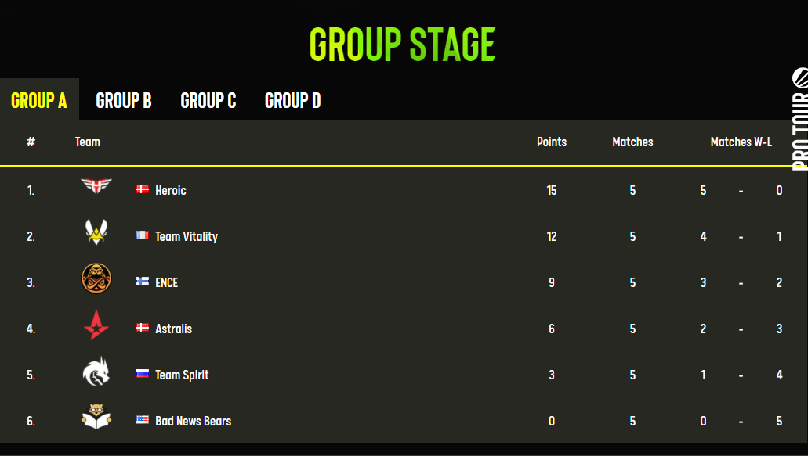Open the Astralis team name link
This screenshot has width=808, height=456.
click(174, 329)
